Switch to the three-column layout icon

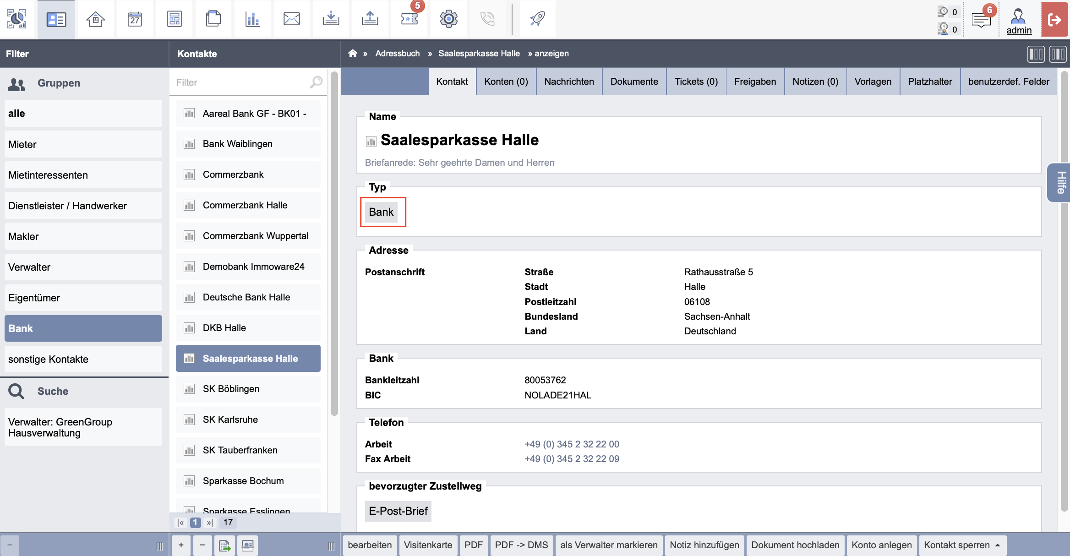pos(1058,54)
